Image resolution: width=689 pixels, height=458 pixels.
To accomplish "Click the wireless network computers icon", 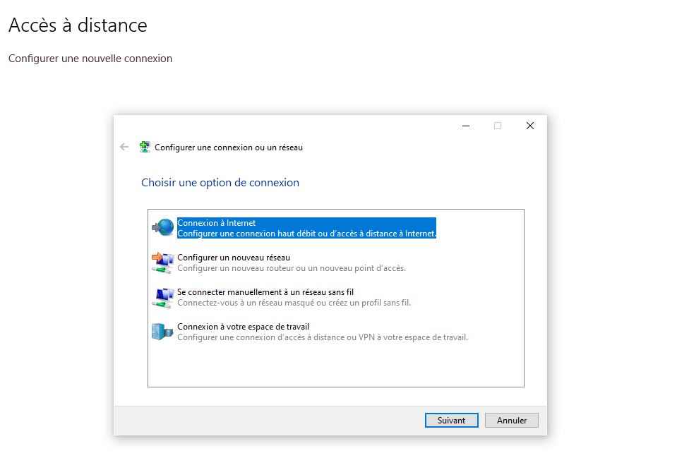I will coord(162,297).
